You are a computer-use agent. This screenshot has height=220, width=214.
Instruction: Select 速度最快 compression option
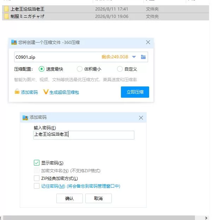[x=42, y=69]
